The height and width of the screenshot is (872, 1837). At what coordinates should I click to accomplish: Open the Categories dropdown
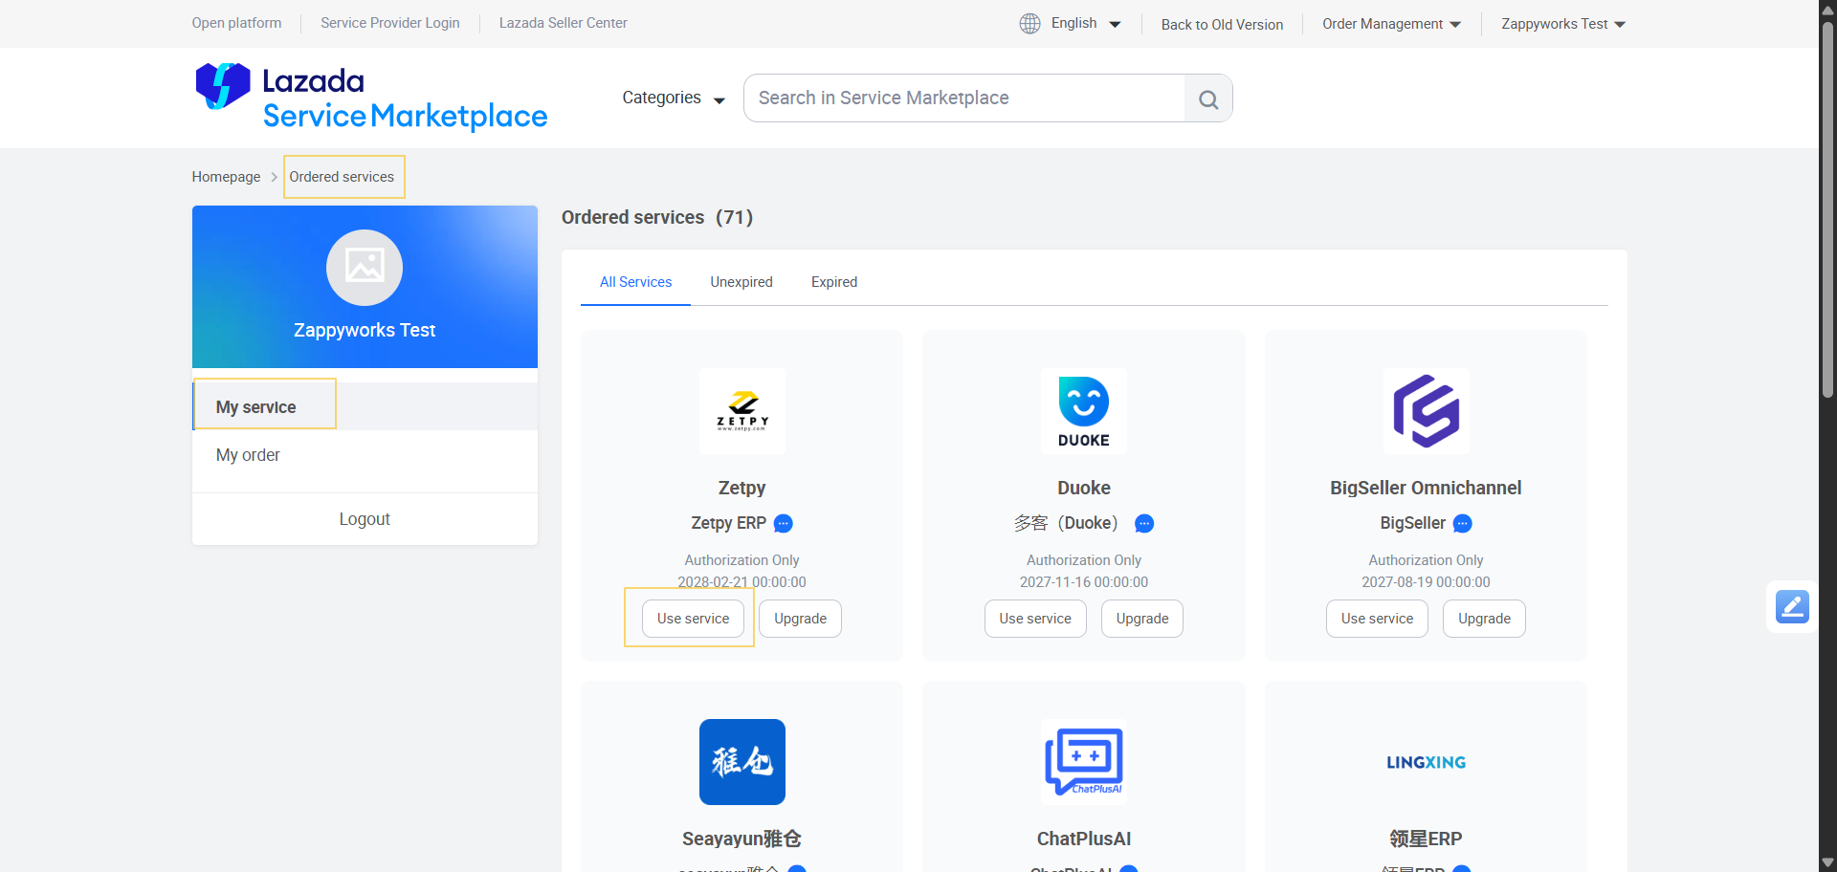(674, 98)
